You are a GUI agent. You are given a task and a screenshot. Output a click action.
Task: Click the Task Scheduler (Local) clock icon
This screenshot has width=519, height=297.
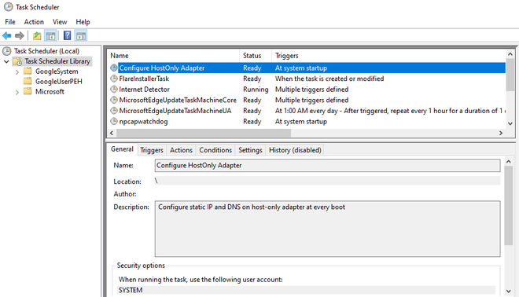click(6, 51)
